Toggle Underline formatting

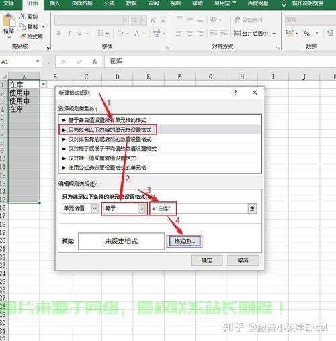pos(79,34)
